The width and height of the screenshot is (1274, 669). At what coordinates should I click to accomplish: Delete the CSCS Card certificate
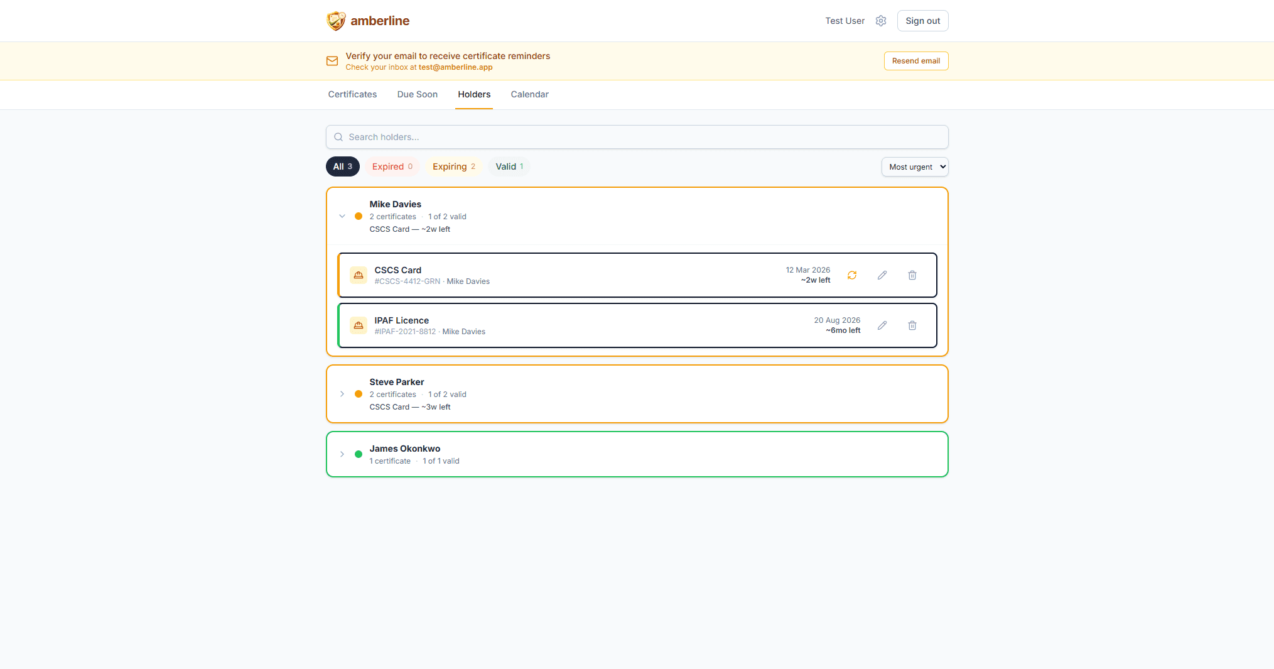[x=912, y=275]
